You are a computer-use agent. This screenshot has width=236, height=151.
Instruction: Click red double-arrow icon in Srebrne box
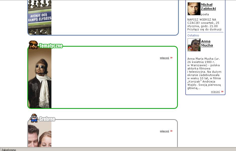point(172,131)
